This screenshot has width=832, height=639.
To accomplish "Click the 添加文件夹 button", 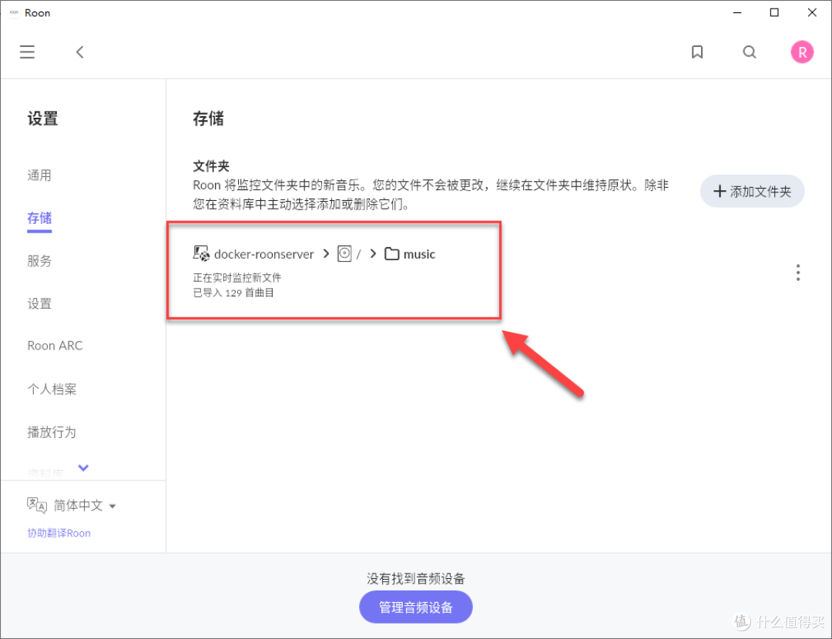I will (x=752, y=191).
